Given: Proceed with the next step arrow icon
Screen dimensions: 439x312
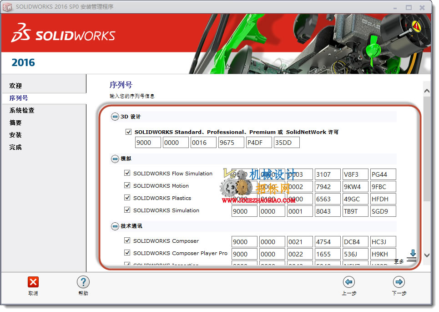Looking at the screenshot, I should pyautogui.click(x=399, y=282).
